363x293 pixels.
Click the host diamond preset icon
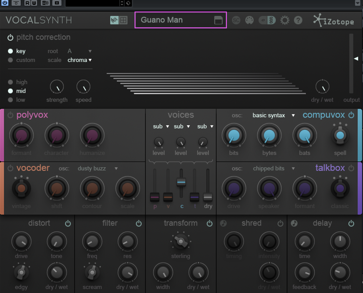point(128,3)
